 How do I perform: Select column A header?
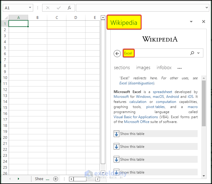coord(19,18)
